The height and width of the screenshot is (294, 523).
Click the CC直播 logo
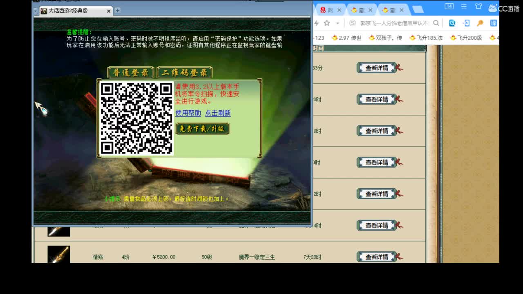pyautogui.click(x=504, y=8)
